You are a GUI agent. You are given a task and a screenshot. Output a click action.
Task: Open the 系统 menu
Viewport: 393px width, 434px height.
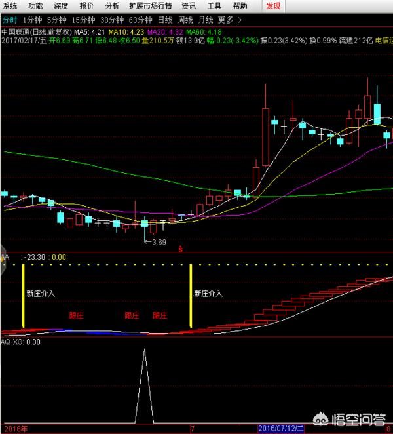10,6
